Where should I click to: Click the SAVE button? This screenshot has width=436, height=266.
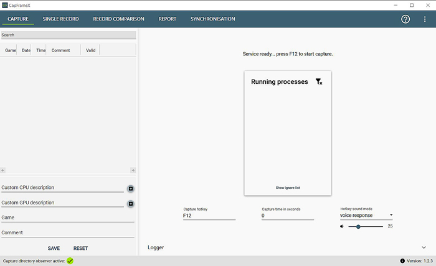click(54, 248)
